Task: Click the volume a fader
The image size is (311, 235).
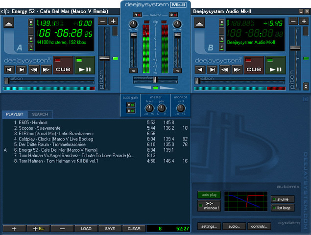Action: coord(133,35)
